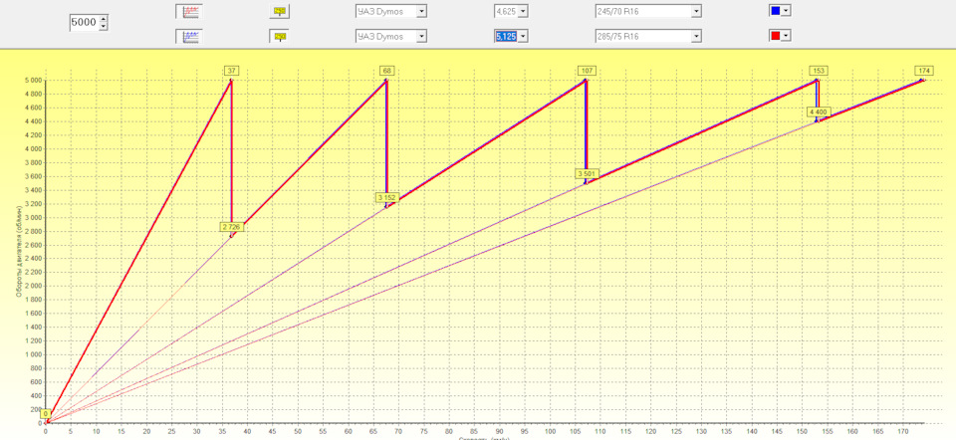956x440 pixels.
Task: Click the 3 501 RPM label on the chart
Action: point(589,174)
